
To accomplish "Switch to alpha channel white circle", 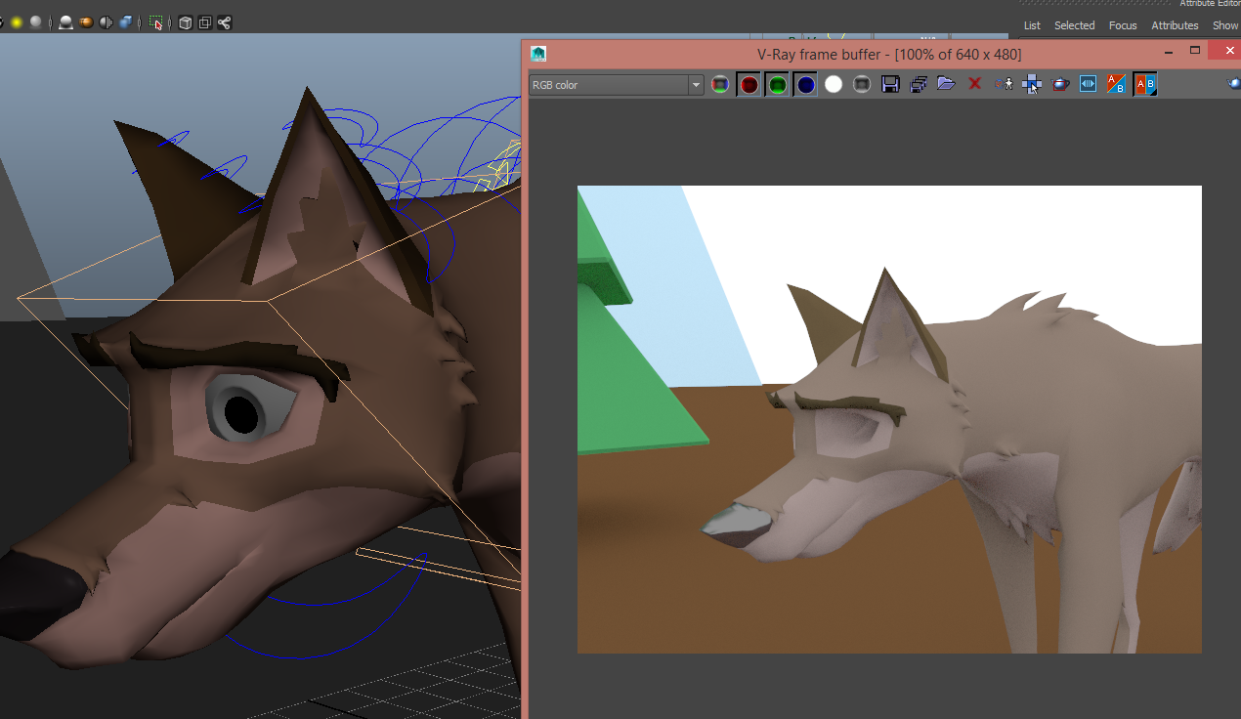I will [x=833, y=85].
